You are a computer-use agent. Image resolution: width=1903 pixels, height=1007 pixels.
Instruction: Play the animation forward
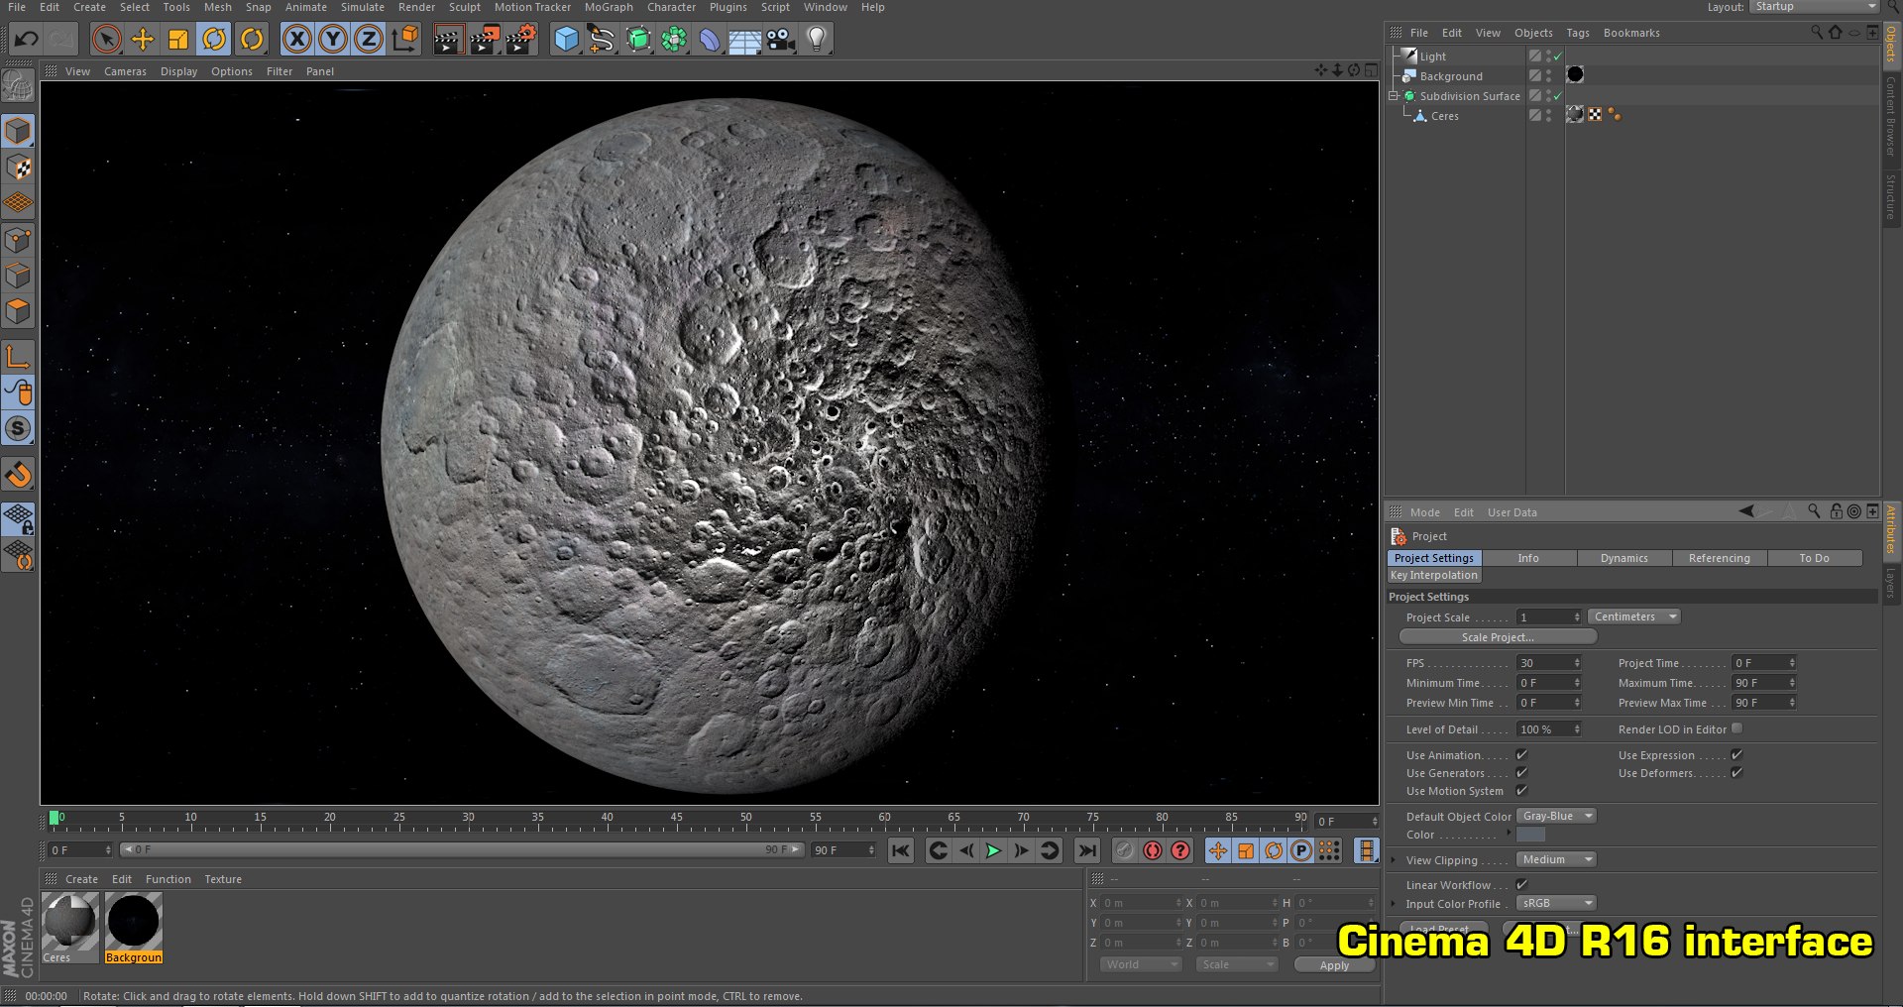[993, 850]
